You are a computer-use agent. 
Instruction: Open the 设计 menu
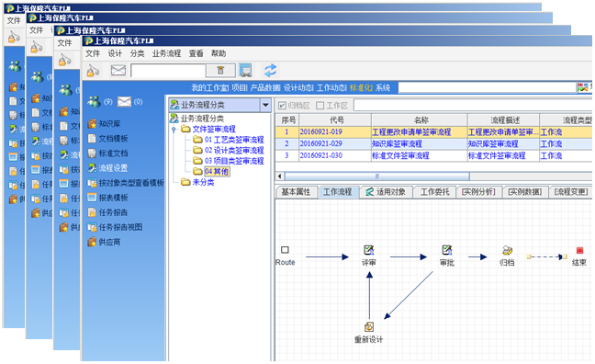coord(115,53)
